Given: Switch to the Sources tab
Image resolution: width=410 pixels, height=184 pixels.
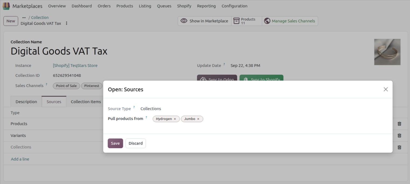Looking at the screenshot, I should (x=54, y=102).
